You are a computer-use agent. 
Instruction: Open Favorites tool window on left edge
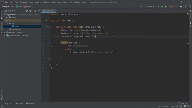(x=2, y=94)
